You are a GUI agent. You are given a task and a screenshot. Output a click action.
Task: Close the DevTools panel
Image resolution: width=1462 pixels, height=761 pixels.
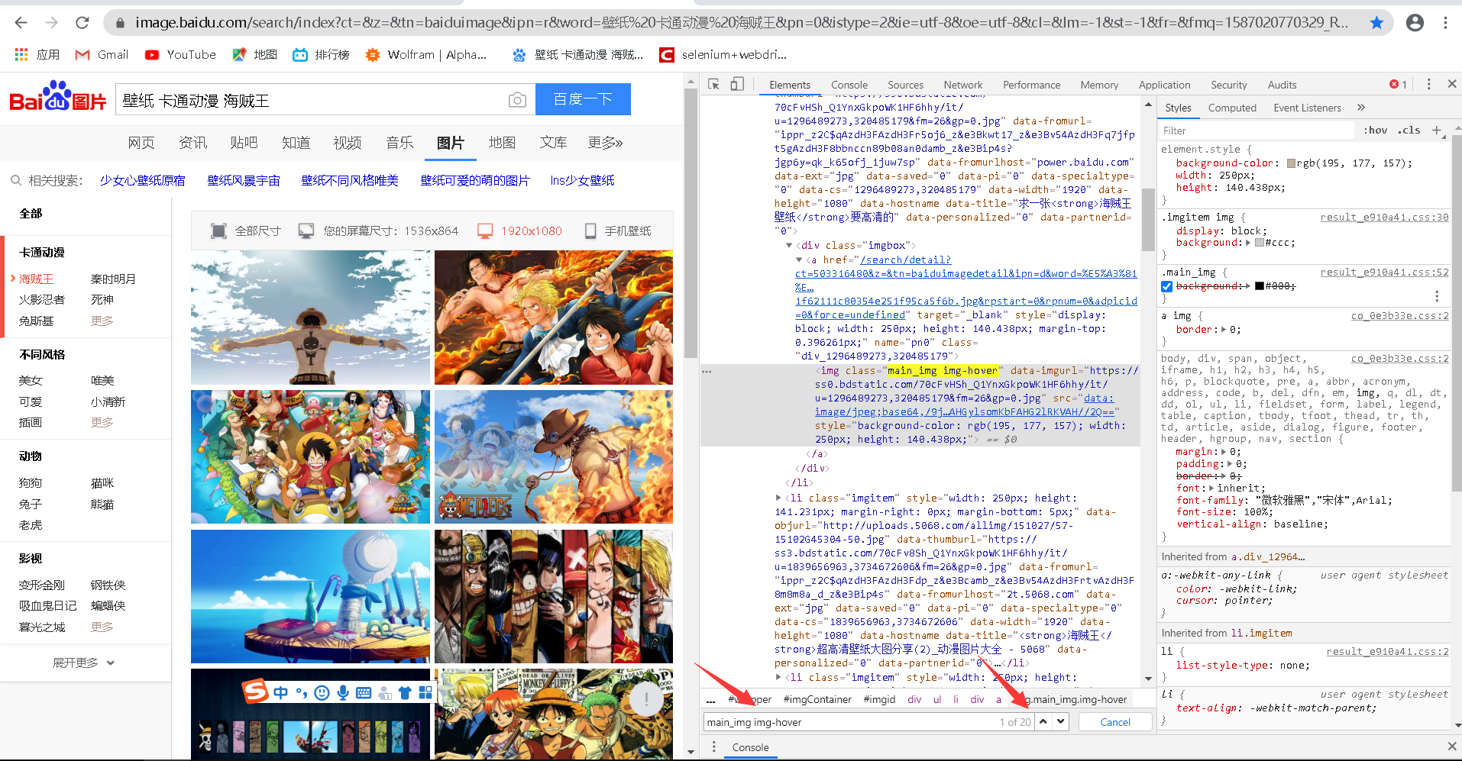(1452, 84)
